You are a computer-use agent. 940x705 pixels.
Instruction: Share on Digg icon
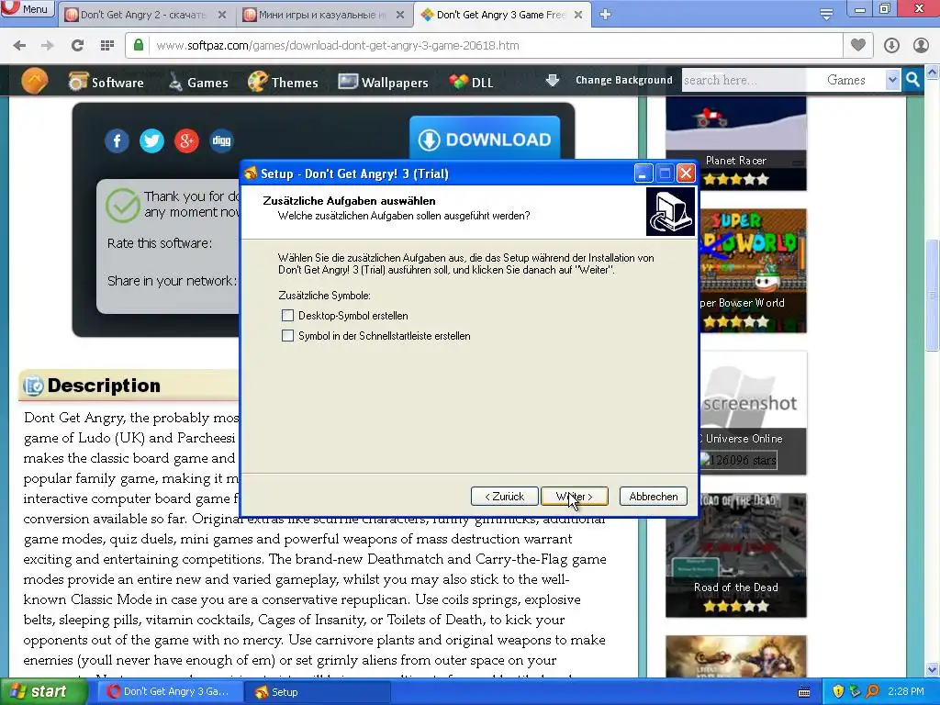click(221, 140)
